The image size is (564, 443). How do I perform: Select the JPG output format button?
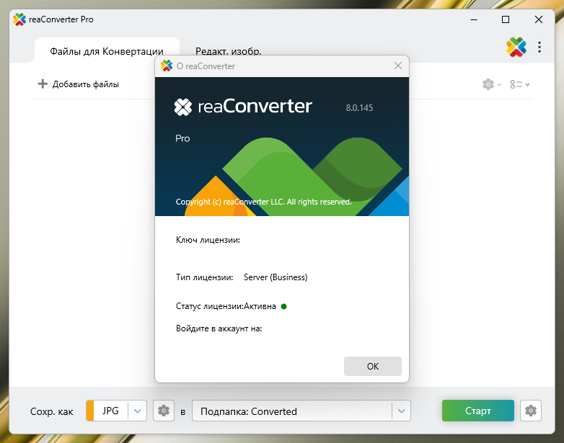(x=110, y=411)
